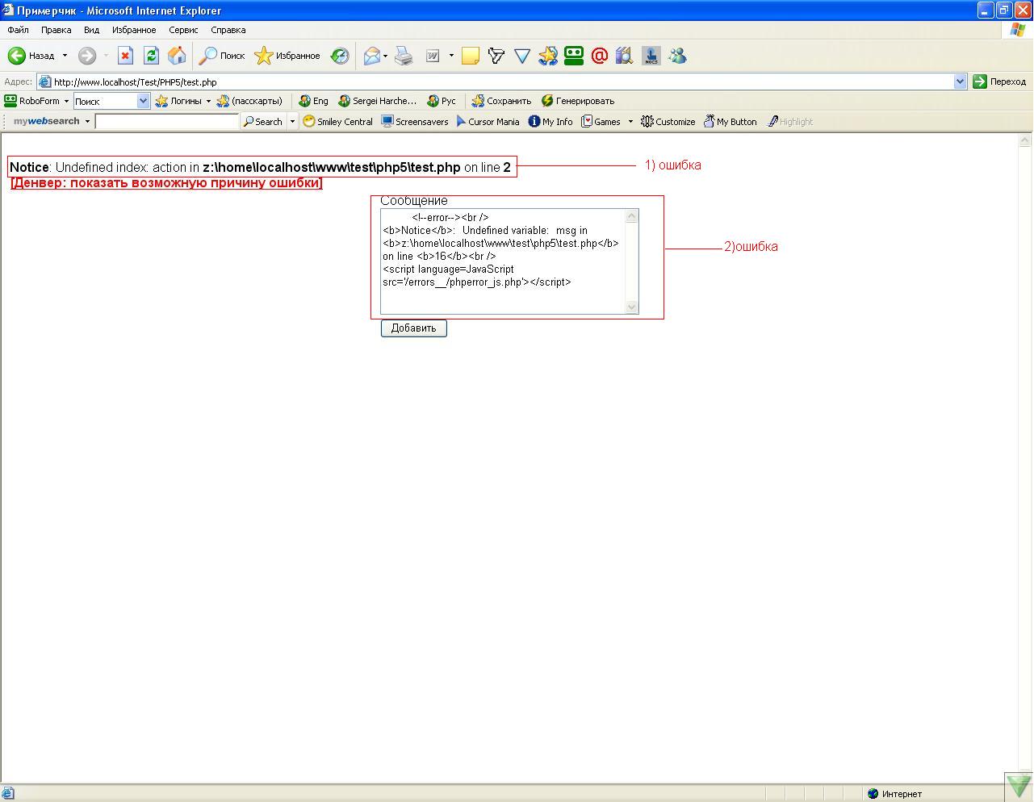Click inside the Сообщение textarea
Screen dimensions: 1034x802
point(504,261)
